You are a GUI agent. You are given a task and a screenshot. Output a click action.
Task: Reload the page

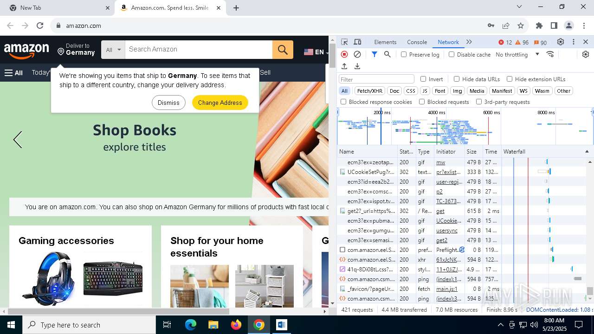tap(40, 26)
